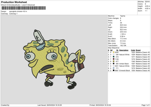
Task: Click stitch count '2521' in row 7
Action: click(117, 66)
